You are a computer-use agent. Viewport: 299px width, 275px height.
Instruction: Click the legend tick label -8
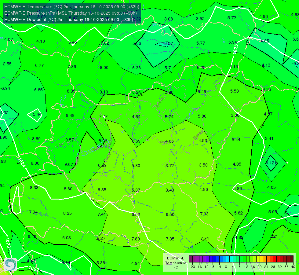pyautogui.click(x=213, y=267)
